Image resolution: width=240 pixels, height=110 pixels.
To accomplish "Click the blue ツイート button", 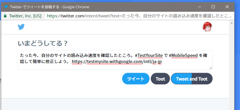I will [x=136, y=79].
